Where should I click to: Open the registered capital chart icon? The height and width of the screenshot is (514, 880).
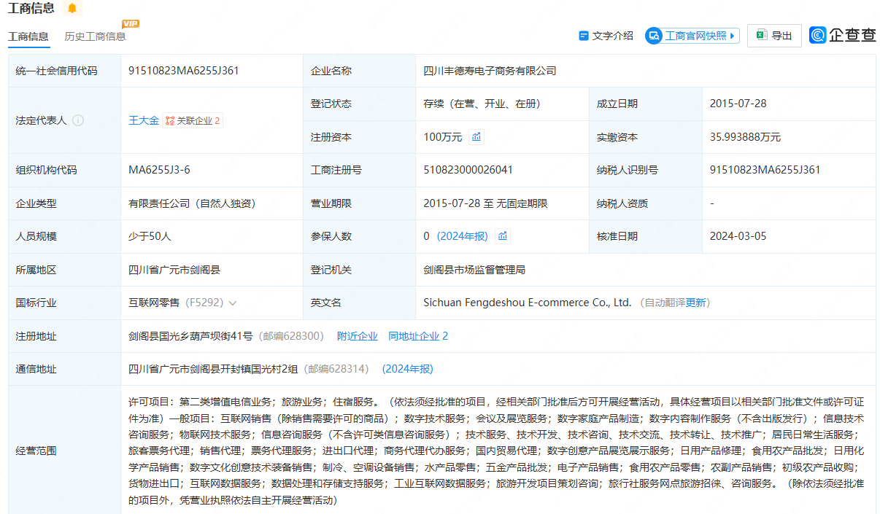476,137
